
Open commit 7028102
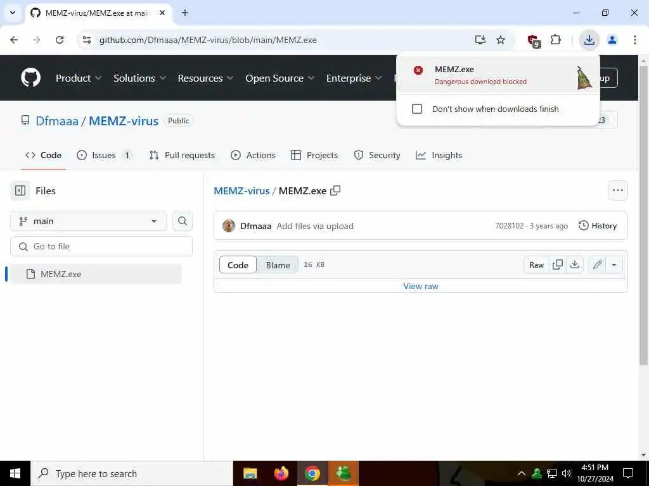point(509,226)
